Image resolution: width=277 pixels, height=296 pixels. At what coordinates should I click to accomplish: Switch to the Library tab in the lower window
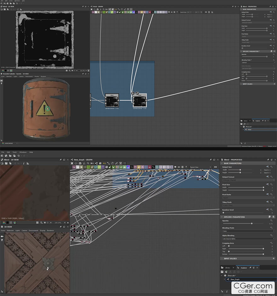228,268
